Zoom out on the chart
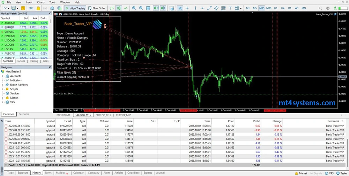The image size is (349, 176). tap(141, 8)
